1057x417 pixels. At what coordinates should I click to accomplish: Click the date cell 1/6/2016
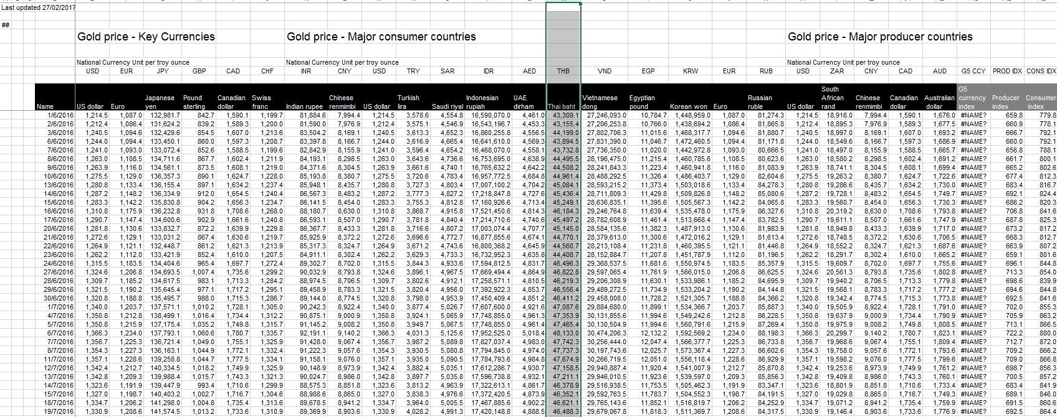pos(60,115)
